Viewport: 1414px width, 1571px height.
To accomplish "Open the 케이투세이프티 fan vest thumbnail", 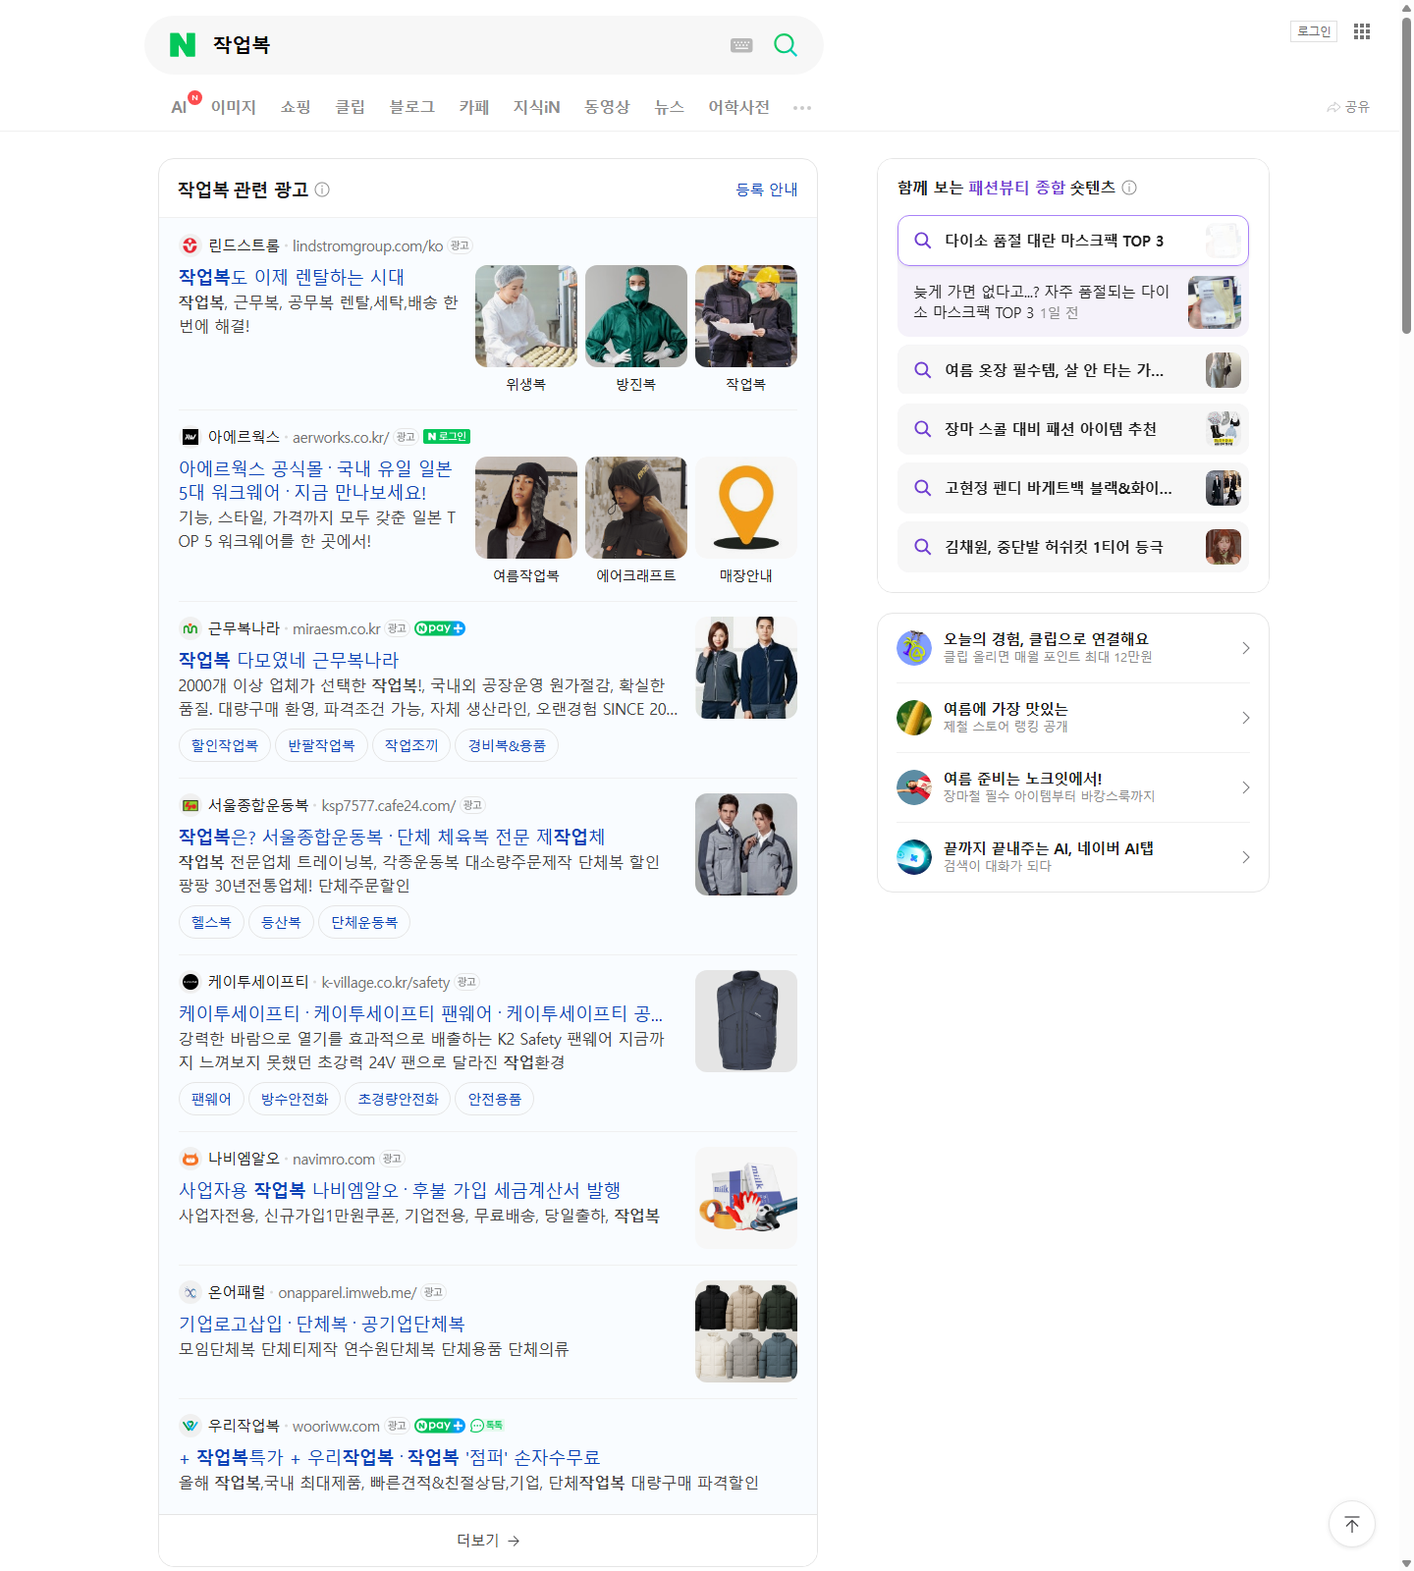I will coord(746,1021).
